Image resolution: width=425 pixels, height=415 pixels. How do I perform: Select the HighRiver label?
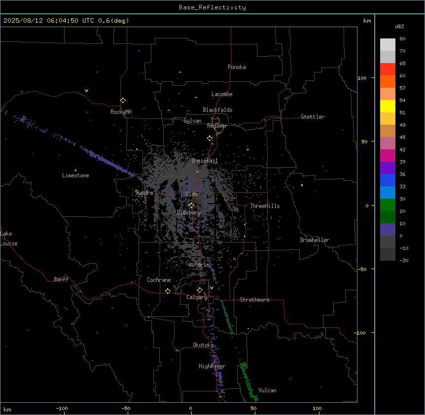pyautogui.click(x=212, y=366)
